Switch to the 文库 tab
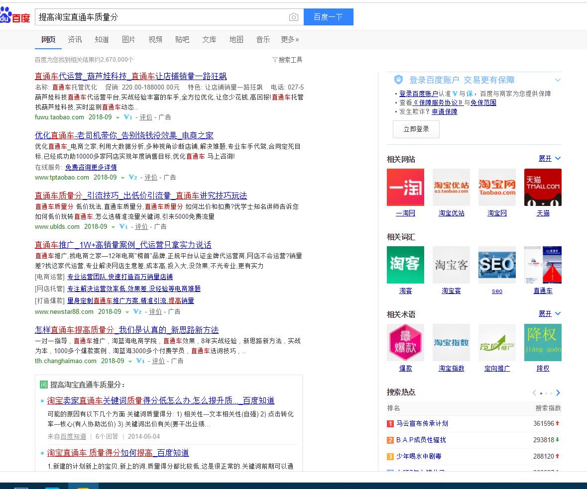This screenshot has height=489, width=587. click(x=209, y=40)
